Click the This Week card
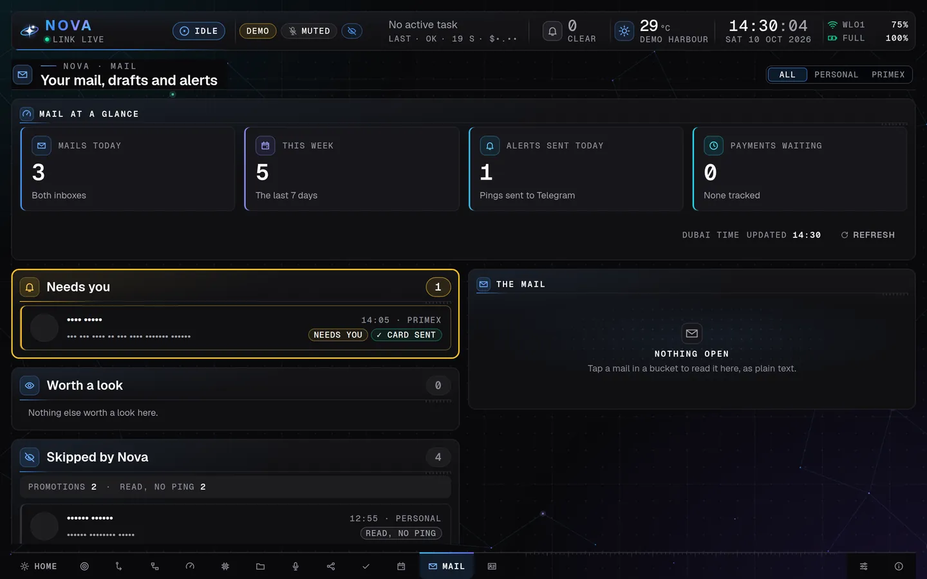 point(351,169)
